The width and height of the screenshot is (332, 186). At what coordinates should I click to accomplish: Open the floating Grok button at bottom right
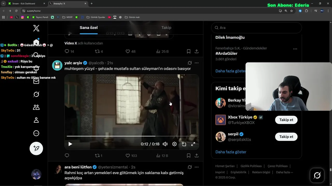click(x=317, y=175)
